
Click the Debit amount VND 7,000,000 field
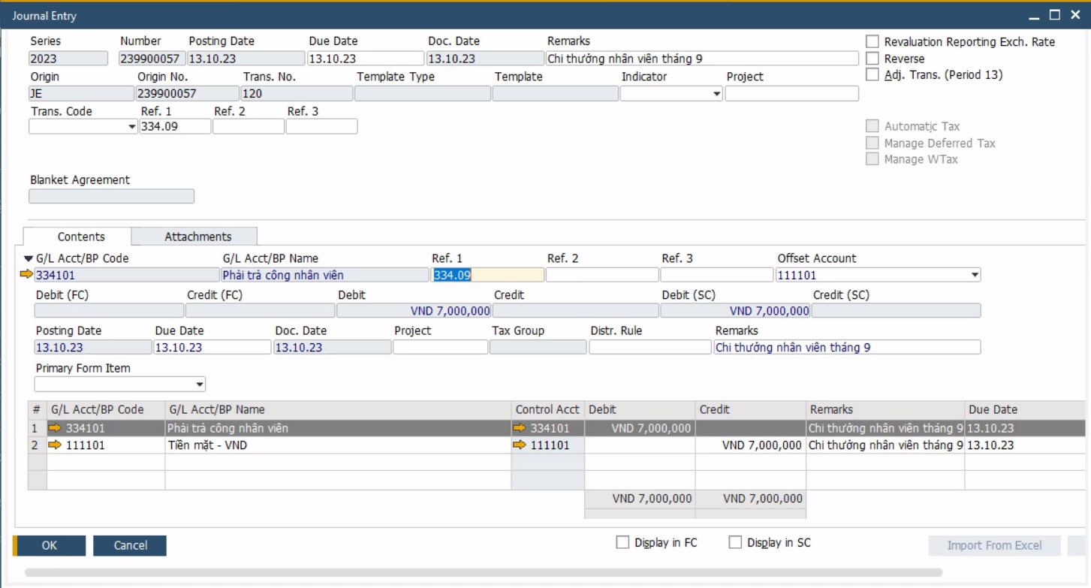click(x=414, y=311)
